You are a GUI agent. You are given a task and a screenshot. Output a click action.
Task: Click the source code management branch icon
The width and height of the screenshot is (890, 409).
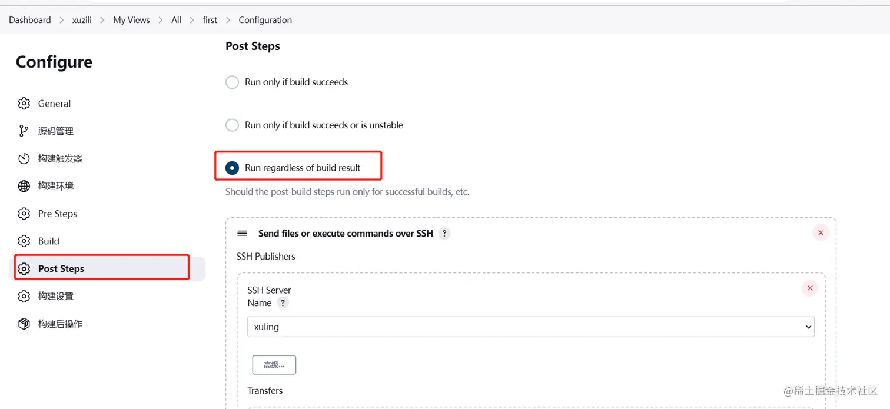point(24,131)
